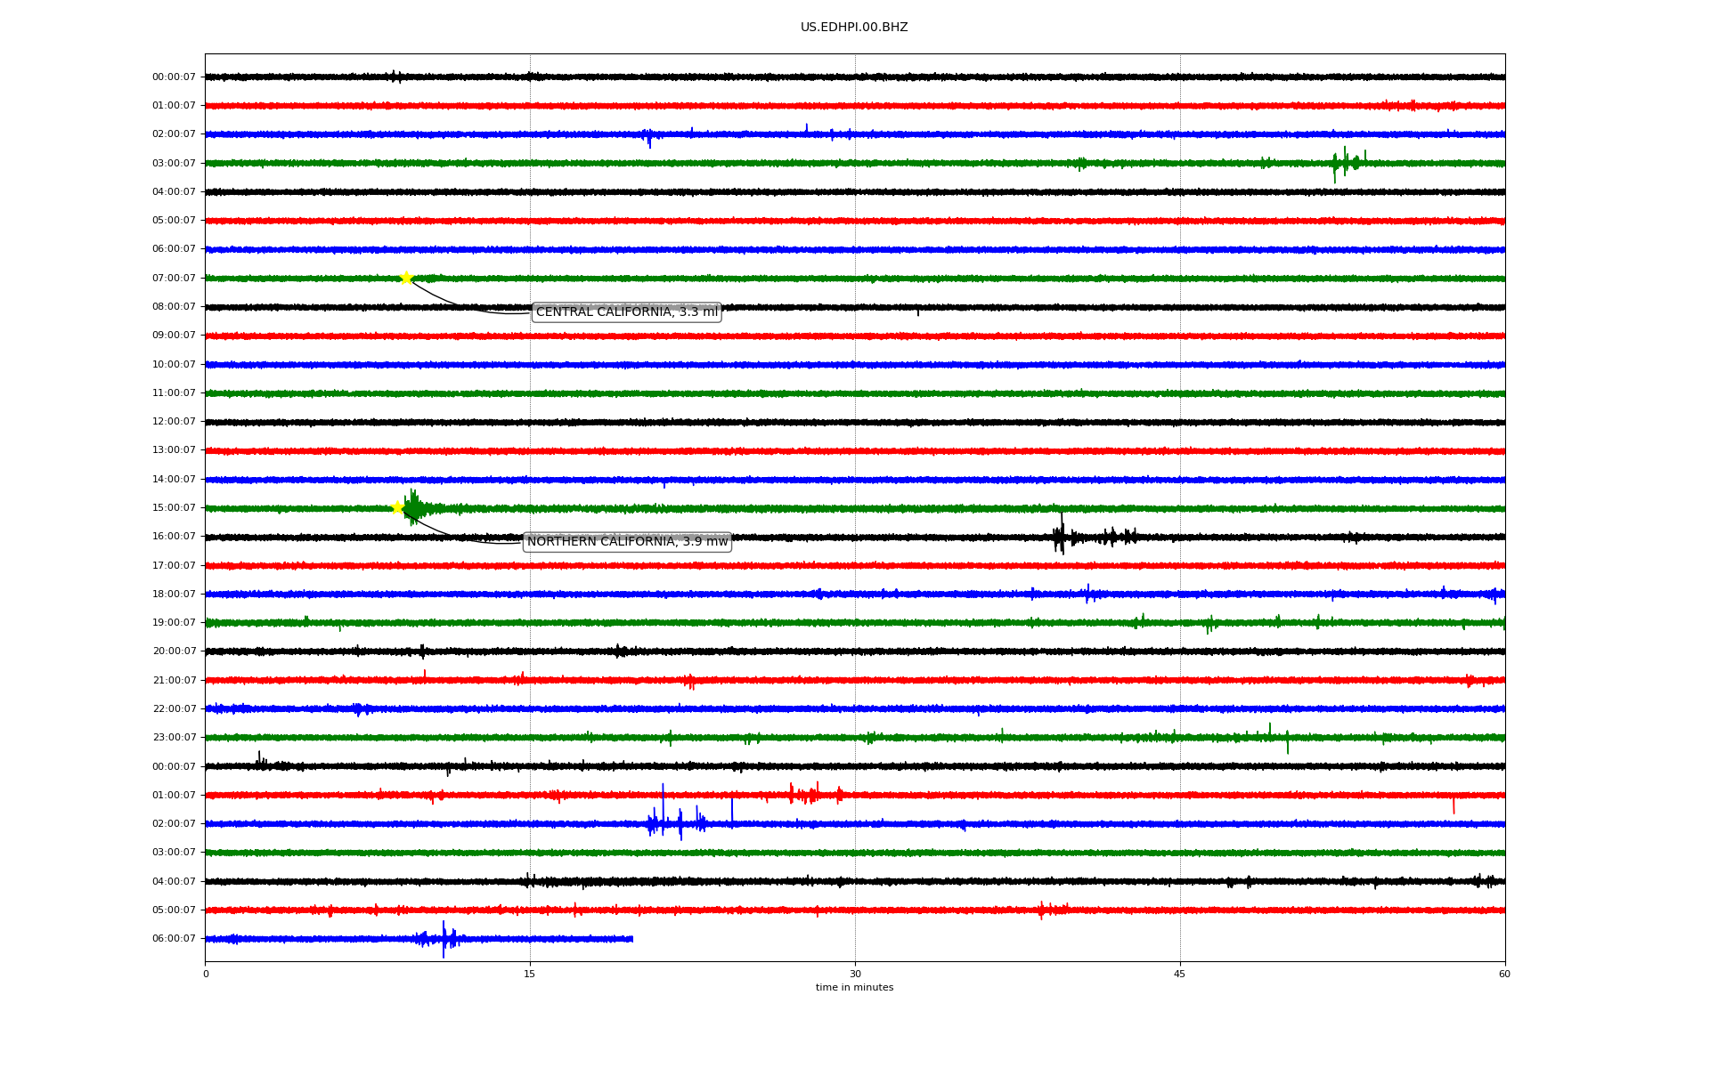
Task: Click the Northern California event star marker
Action: 398,507
